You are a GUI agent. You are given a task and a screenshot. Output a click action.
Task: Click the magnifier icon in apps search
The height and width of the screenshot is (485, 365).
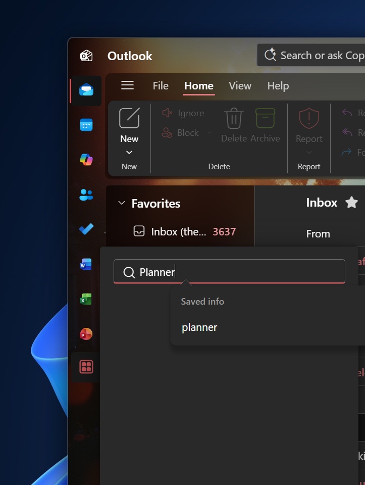click(x=129, y=272)
